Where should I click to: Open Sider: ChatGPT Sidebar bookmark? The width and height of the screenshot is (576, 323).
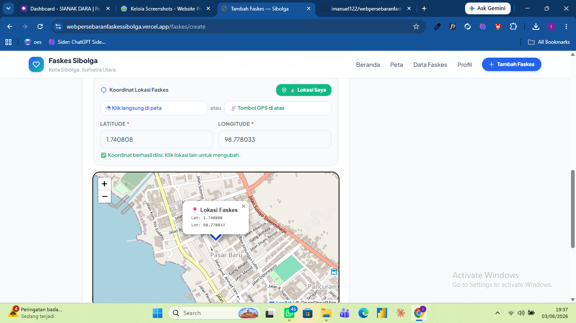click(77, 42)
